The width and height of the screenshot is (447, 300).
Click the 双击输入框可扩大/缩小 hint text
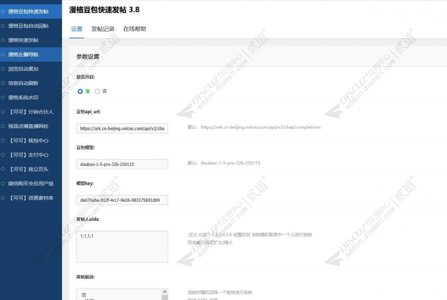click(x=210, y=243)
